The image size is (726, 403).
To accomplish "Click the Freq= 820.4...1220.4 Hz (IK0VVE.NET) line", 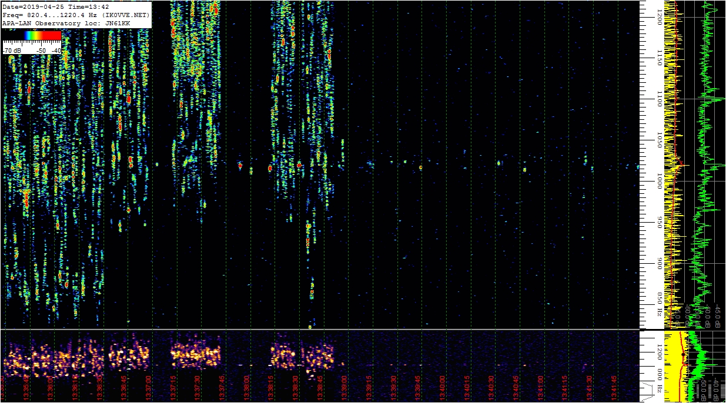I will click(76, 15).
